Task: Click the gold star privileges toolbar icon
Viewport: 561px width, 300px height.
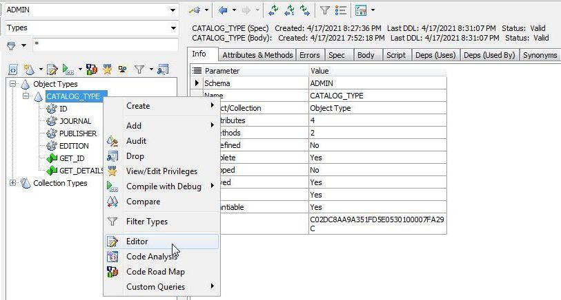Action: pos(108,69)
